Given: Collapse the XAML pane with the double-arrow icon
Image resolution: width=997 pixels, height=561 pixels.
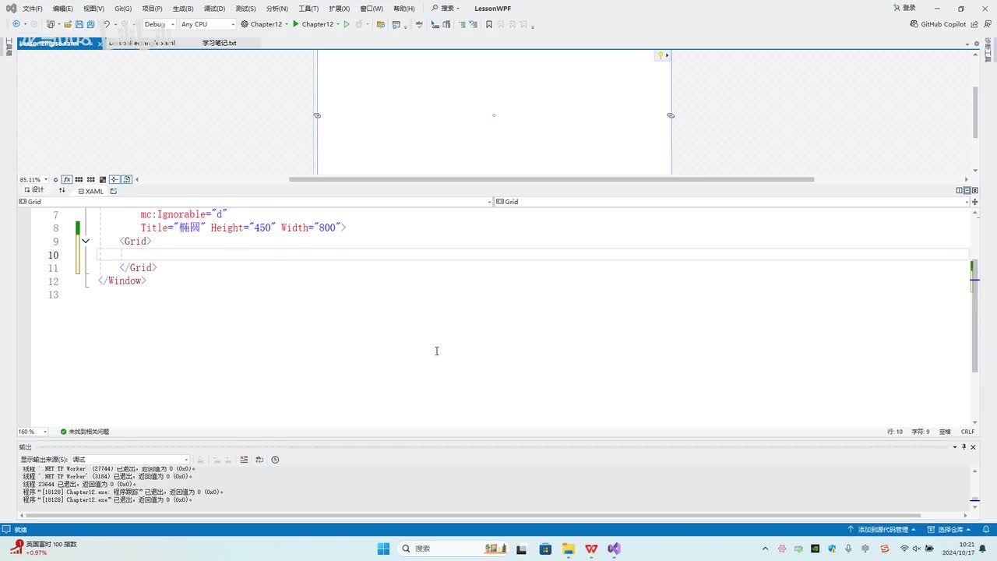Looking at the screenshot, I should pyautogui.click(x=974, y=190).
